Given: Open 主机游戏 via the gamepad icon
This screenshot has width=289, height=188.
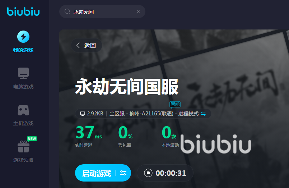Looking at the screenshot, I should [x=23, y=110].
